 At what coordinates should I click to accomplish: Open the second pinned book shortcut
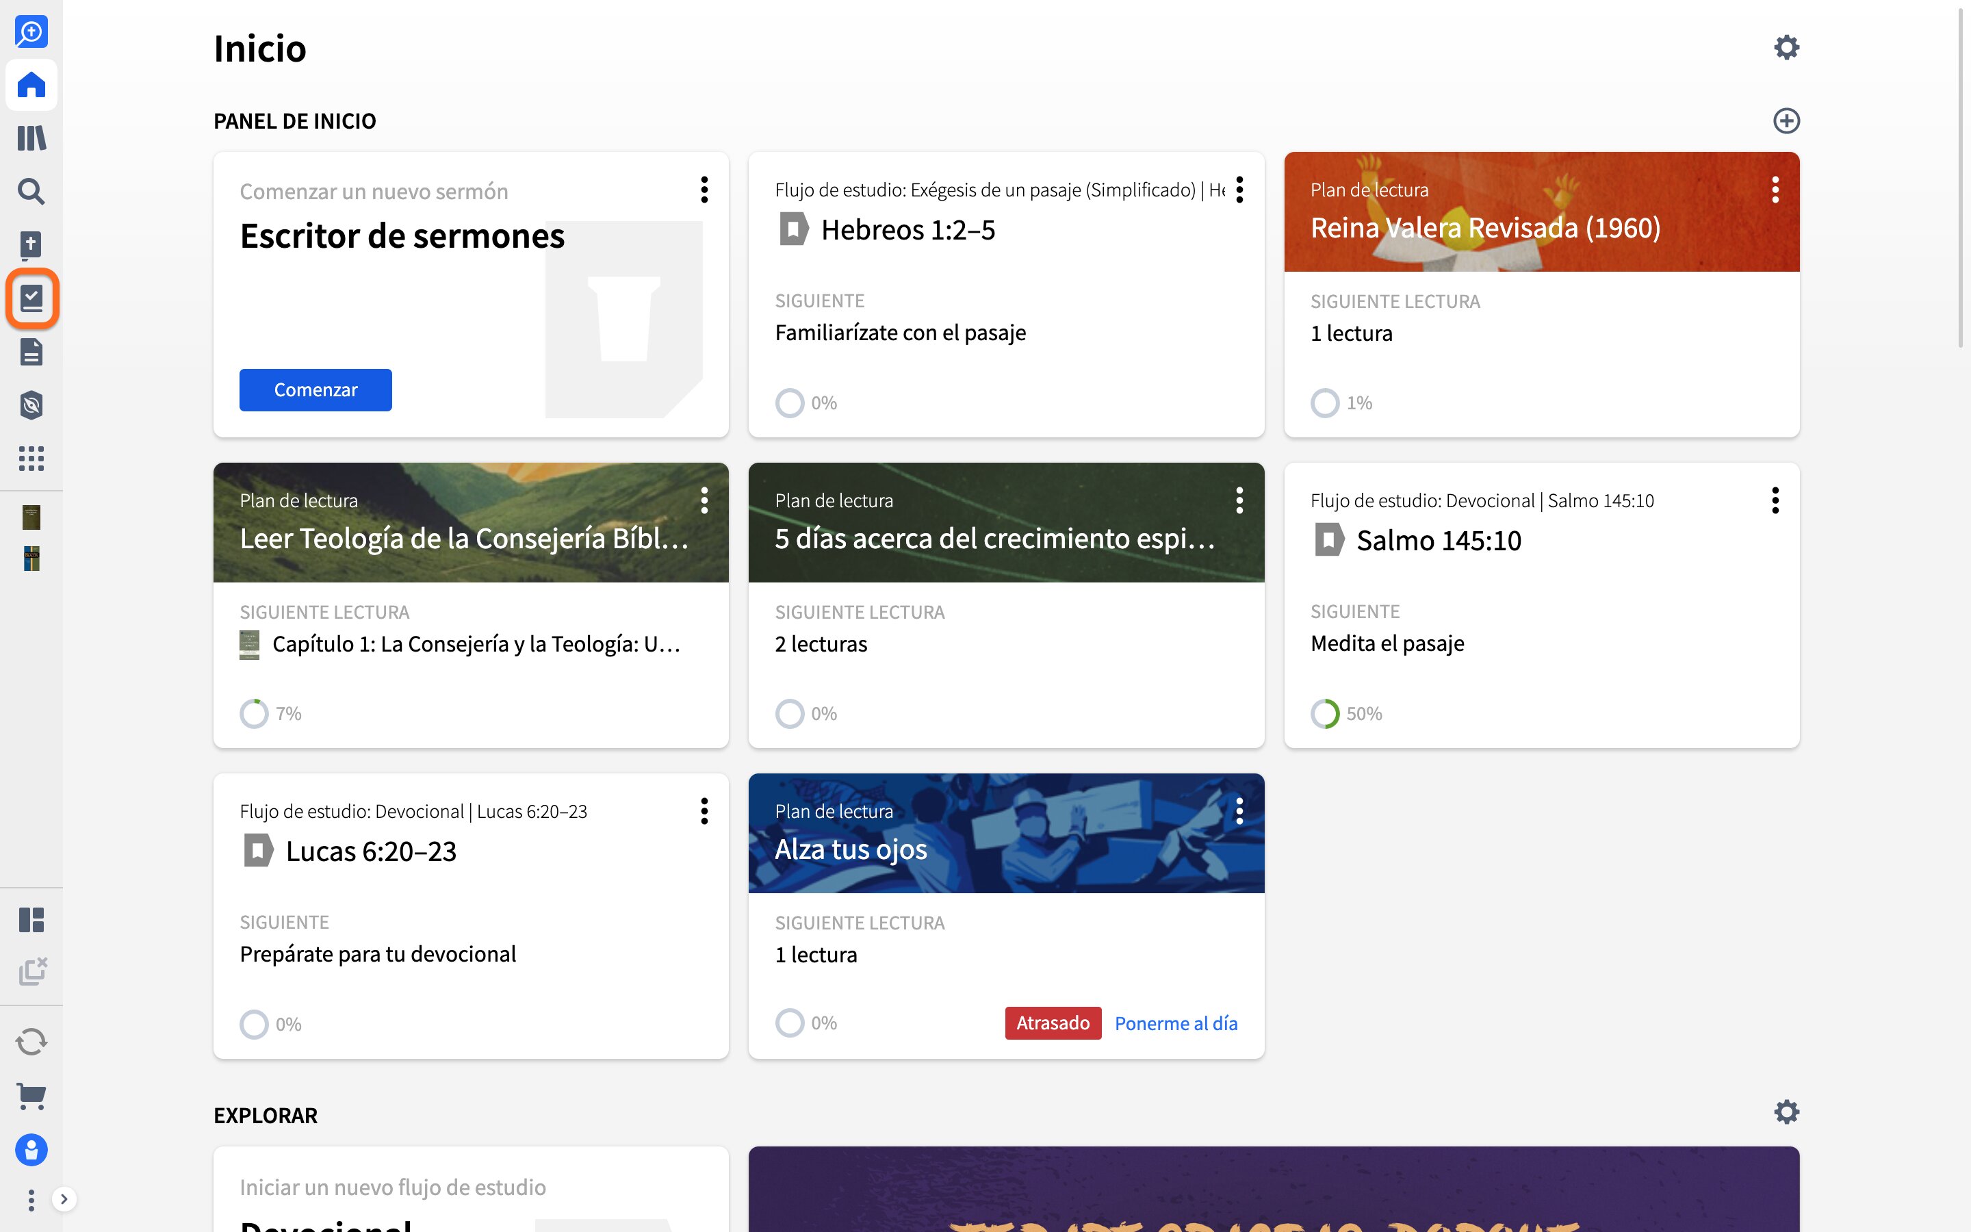[31, 558]
